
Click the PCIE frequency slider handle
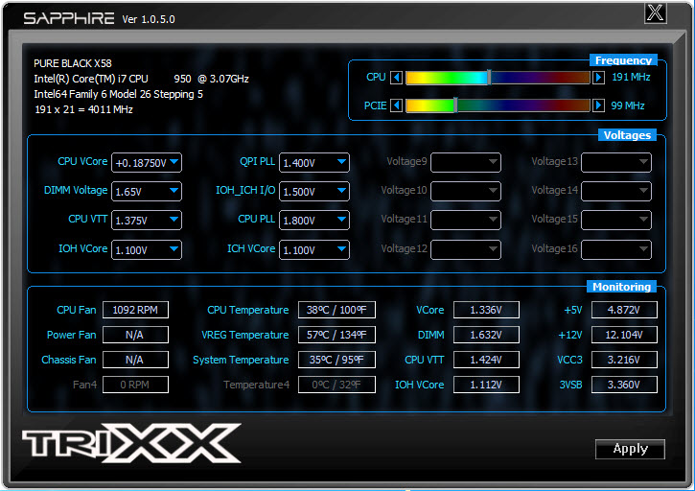pyautogui.click(x=455, y=105)
